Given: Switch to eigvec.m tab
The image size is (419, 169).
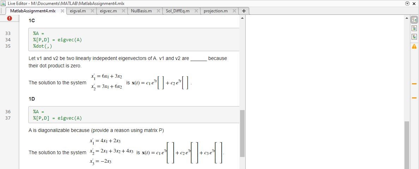Looking at the screenshot, I should click(108, 11).
